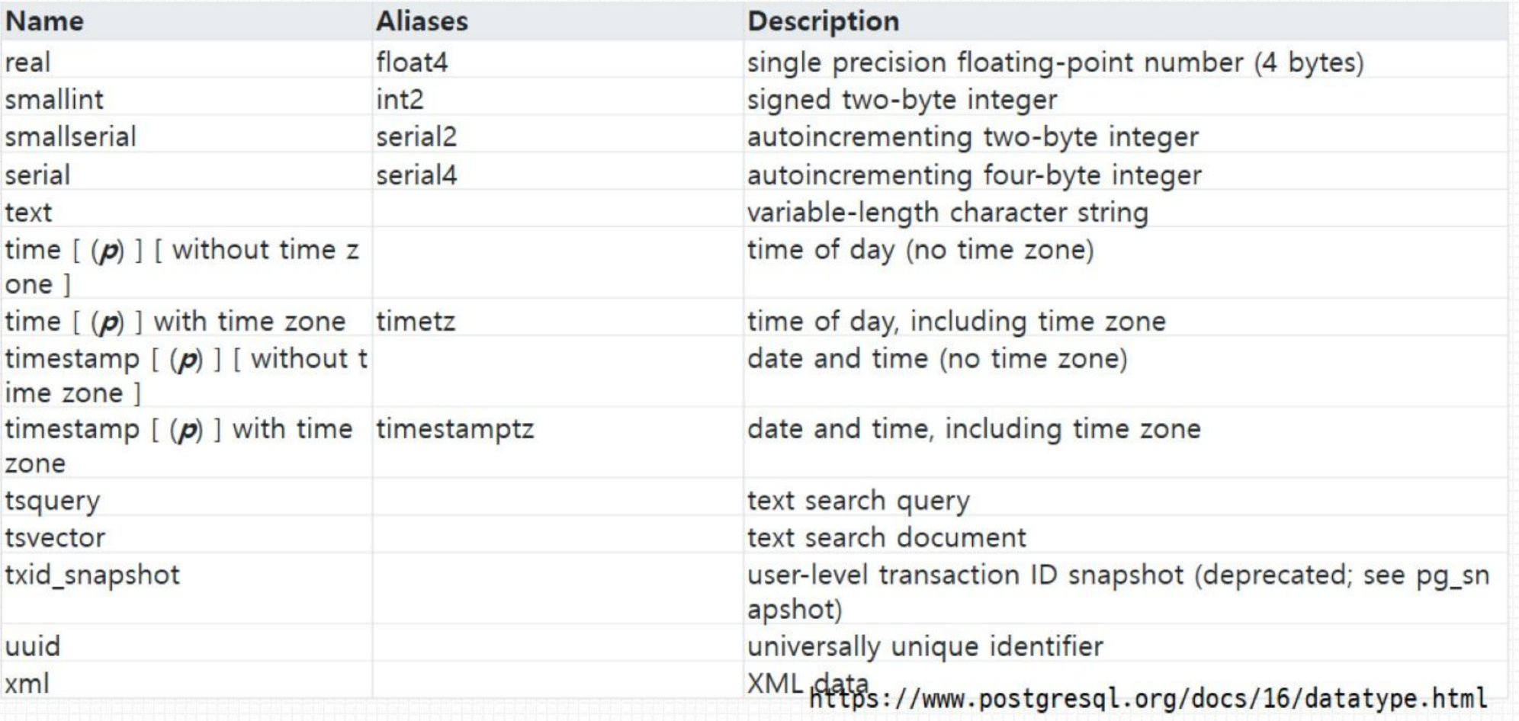The width and height of the screenshot is (1519, 721).
Task: Click the int2 alias cell
Action: [400, 99]
